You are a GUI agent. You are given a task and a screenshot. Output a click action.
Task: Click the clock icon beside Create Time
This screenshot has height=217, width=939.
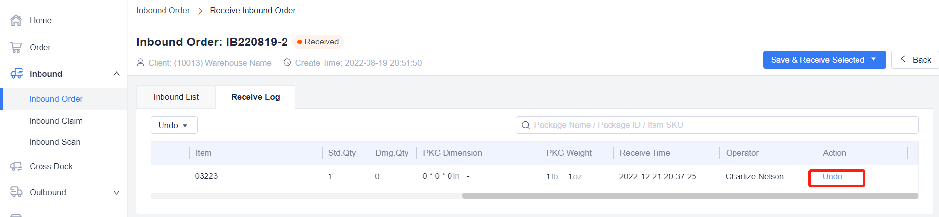(287, 63)
